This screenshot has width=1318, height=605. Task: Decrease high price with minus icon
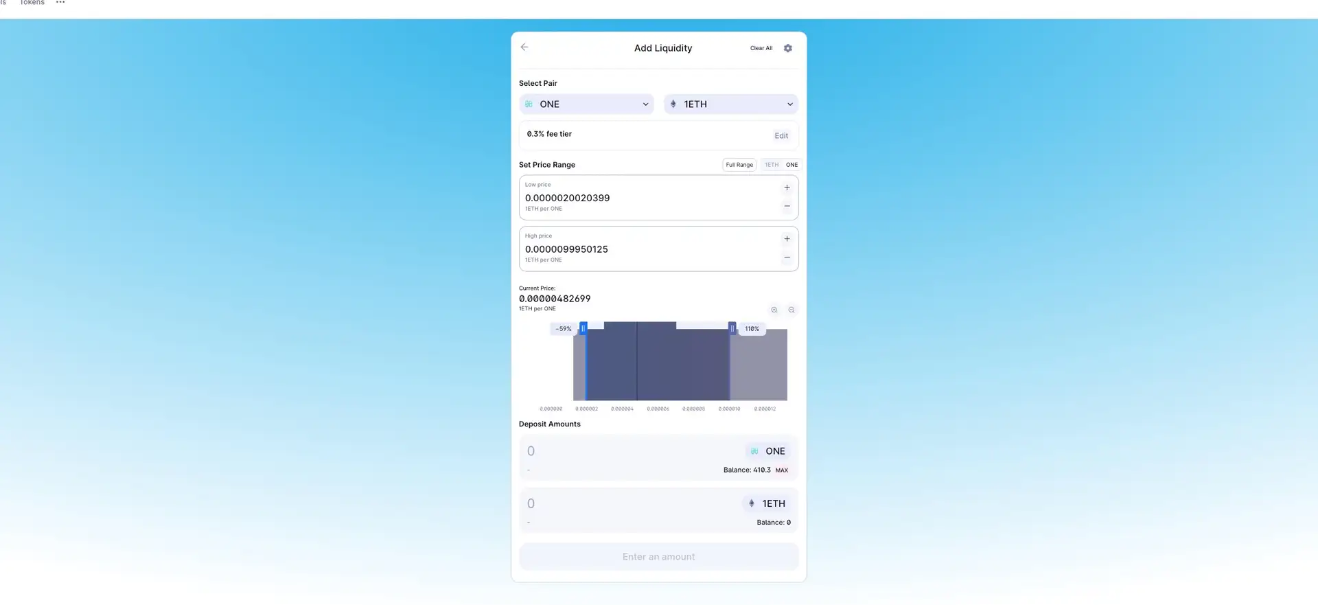pyautogui.click(x=787, y=258)
